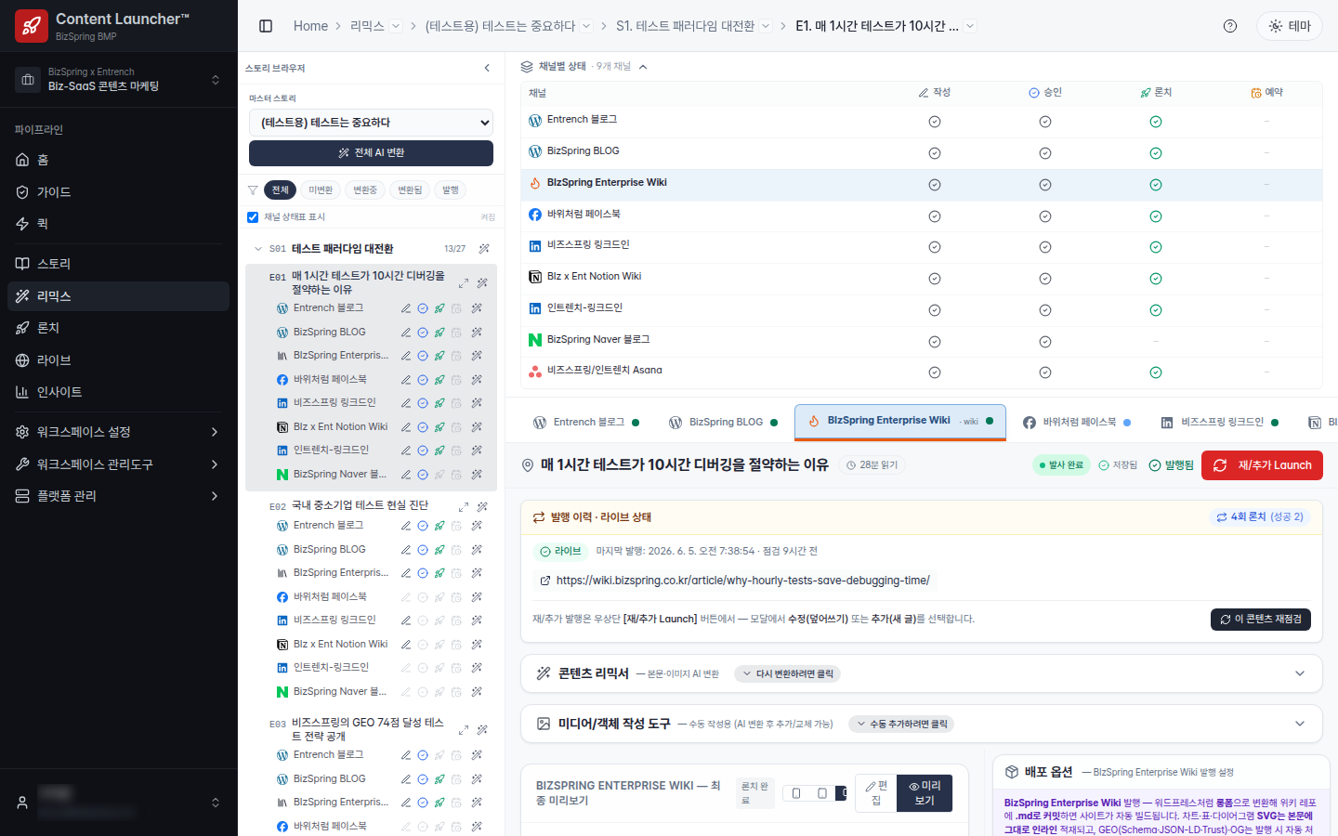Select the BizSpring Naver 블로그 row in channel table
Viewport: 1338px width, 836px height.
[922, 341]
